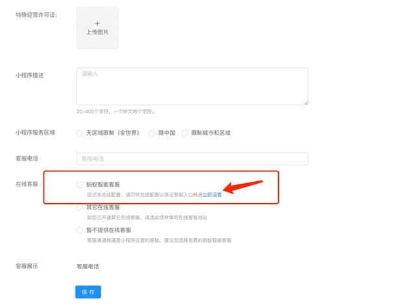Click the 客服电话 input field
This screenshot has height=308, width=415.
(x=192, y=159)
